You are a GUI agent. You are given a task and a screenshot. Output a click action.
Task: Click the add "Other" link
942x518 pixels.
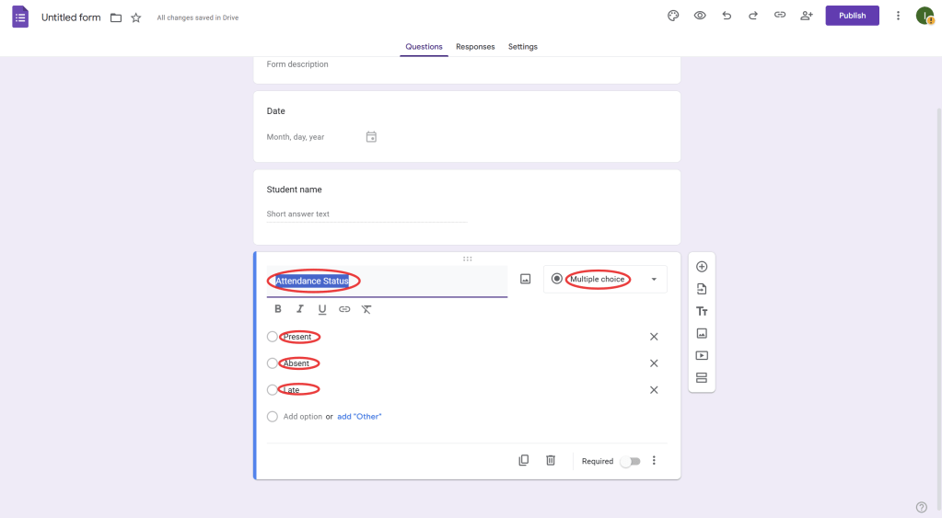359,417
